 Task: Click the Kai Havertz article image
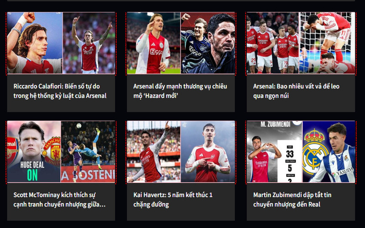click(181, 151)
